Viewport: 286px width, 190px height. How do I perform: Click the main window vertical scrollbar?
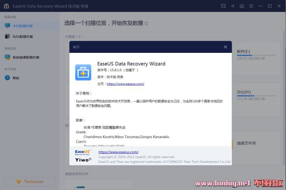coord(284,98)
